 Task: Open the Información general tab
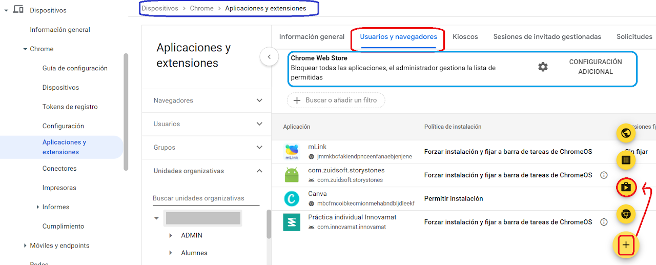point(312,37)
